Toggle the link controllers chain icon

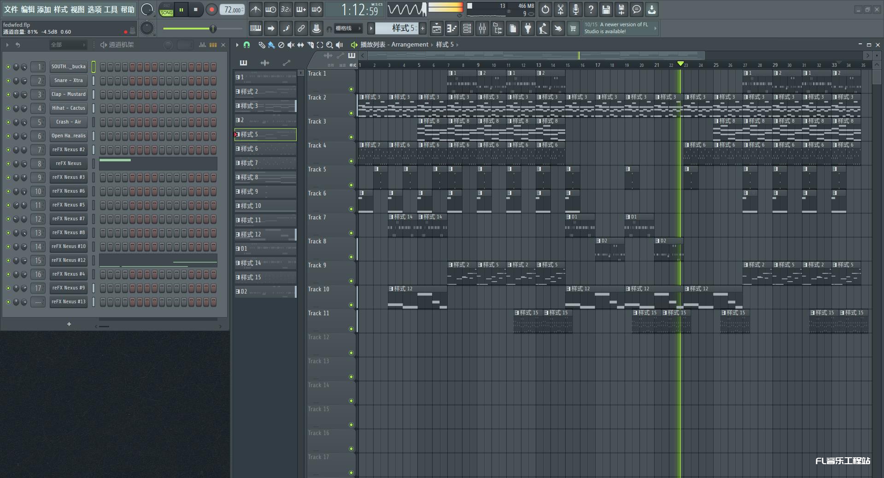pyautogui.click(x=301, y=29)
